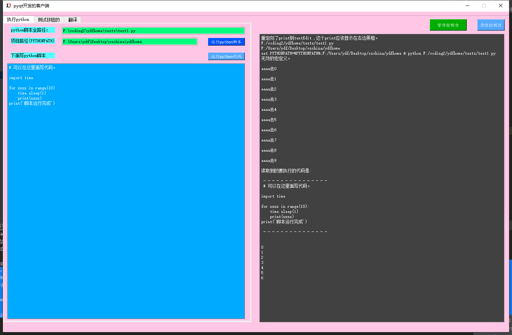Open the 翻译 tab
Image resolution: width=512 pixels, height=335 pixels.
coord(73,20)
